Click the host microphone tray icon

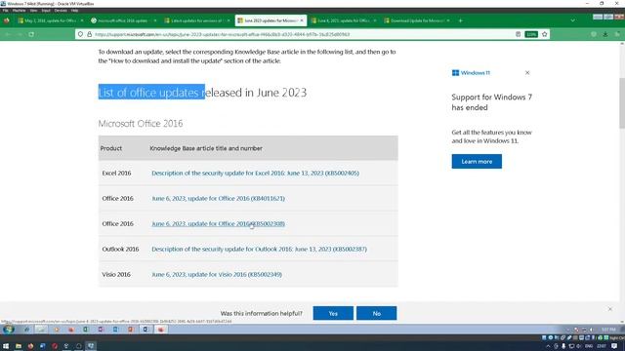point(563,346)
